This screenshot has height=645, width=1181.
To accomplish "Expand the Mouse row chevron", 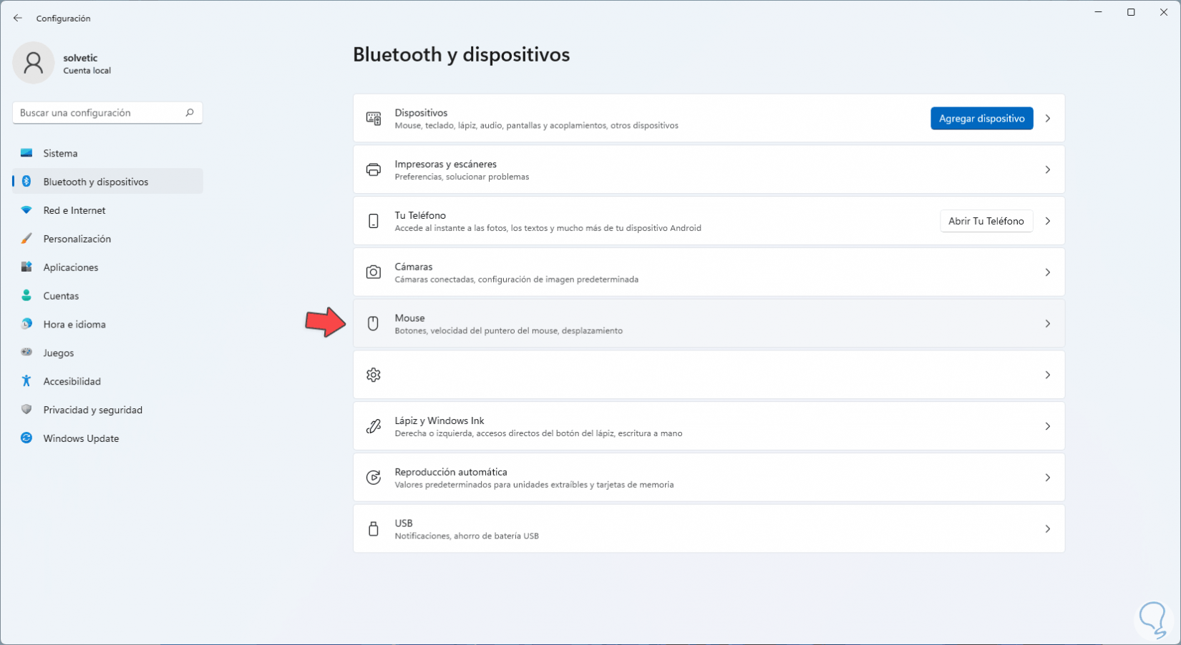I will point(1047,324).
